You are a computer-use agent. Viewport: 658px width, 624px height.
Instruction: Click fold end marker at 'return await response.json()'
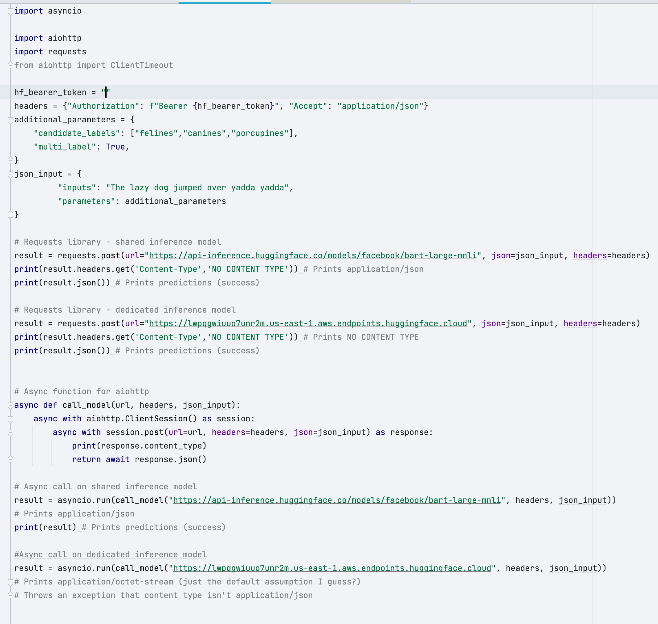click(x=10, y=459)
